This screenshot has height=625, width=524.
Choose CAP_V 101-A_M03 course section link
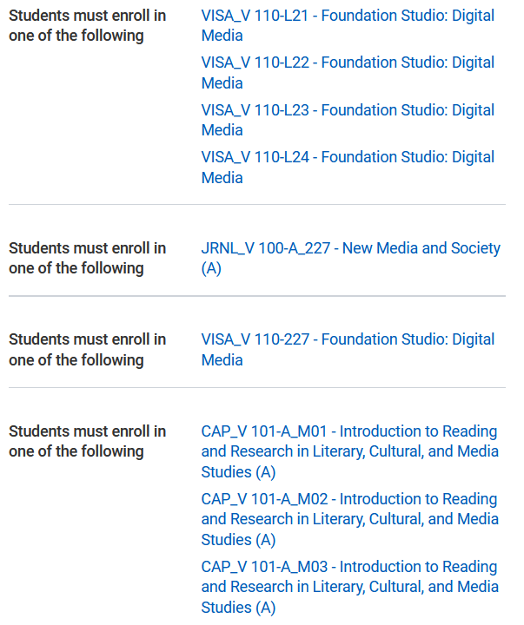pyautogui.click(x=350, y=587)
